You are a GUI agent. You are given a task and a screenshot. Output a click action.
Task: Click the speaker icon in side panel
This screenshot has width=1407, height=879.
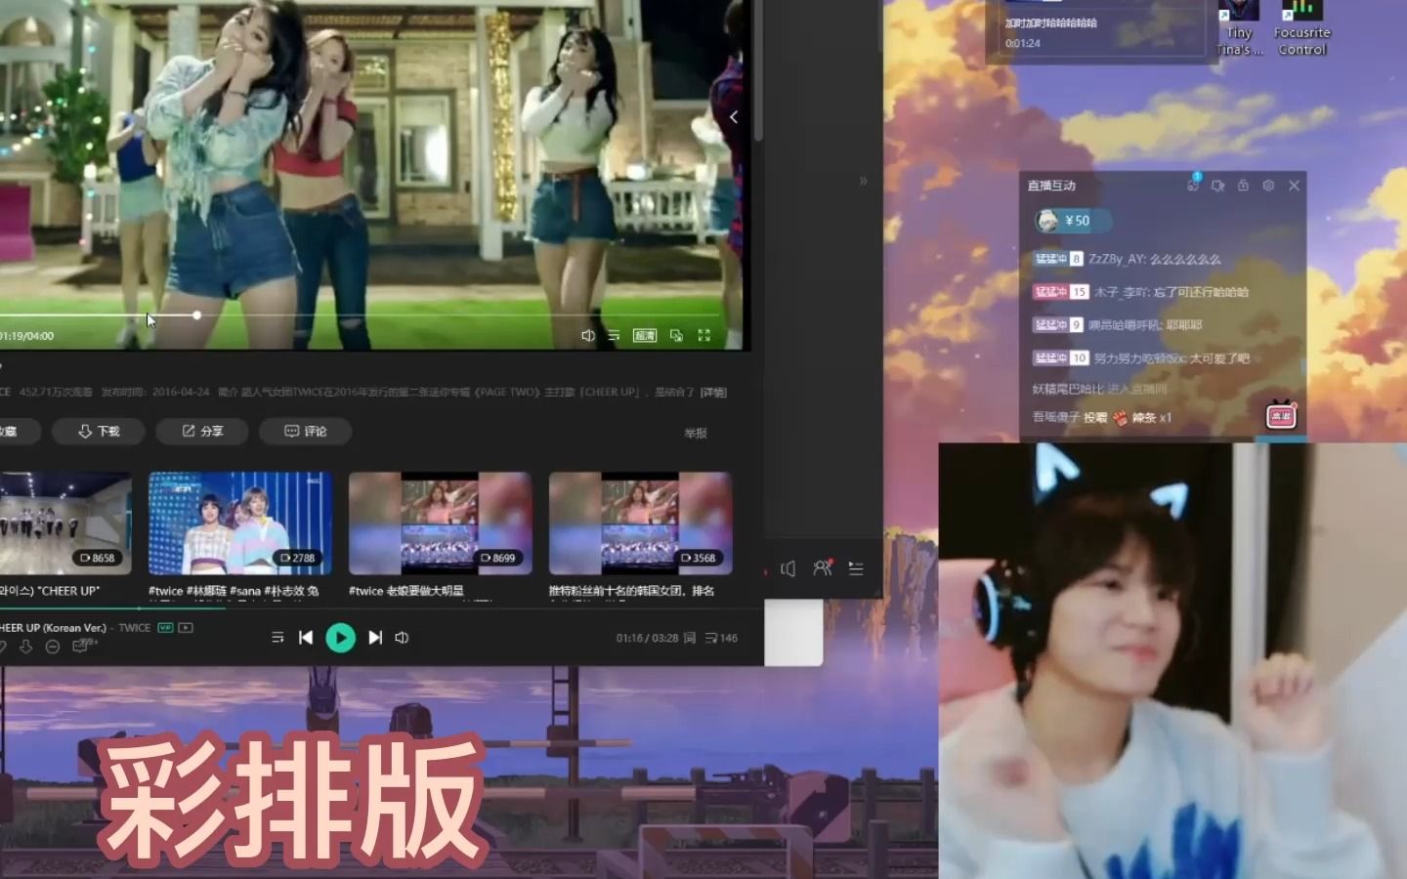point(789,568)
